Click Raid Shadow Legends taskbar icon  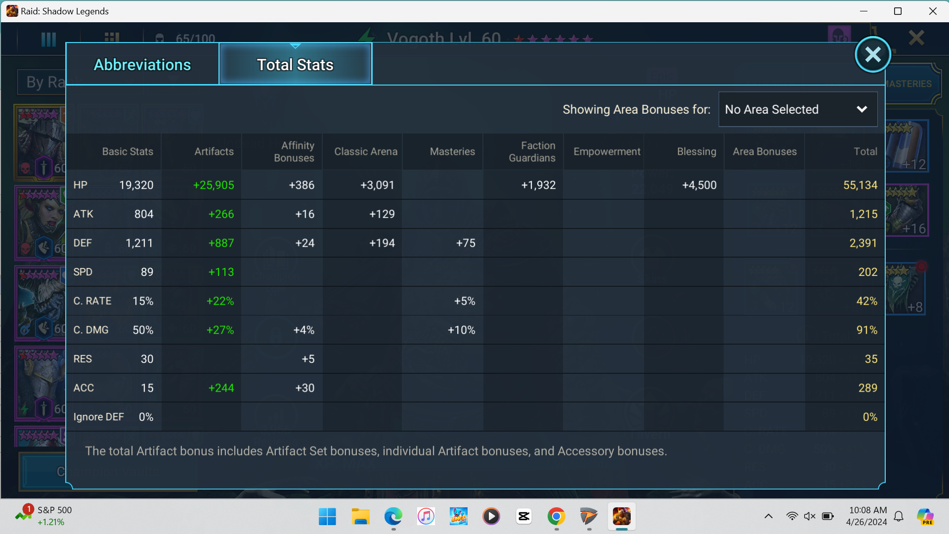coord(622,517)
